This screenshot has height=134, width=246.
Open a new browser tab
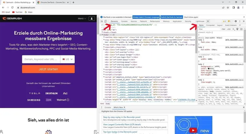(x=73, y=2)
